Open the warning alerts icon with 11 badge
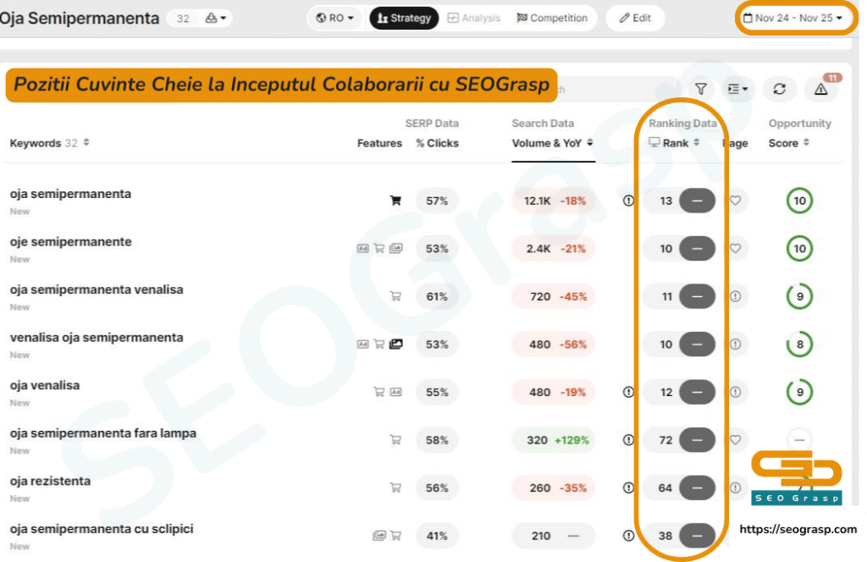 [820, 89]
